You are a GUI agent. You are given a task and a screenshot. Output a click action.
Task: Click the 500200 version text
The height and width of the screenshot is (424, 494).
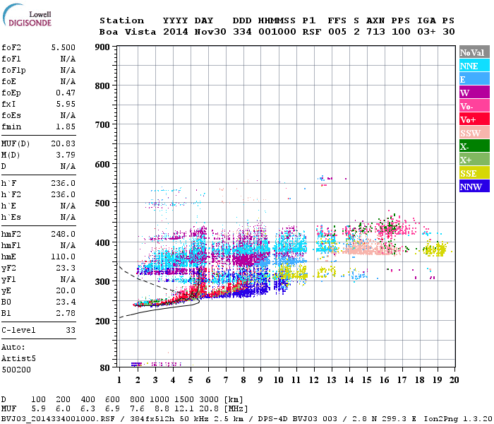[x=16, y=370]
